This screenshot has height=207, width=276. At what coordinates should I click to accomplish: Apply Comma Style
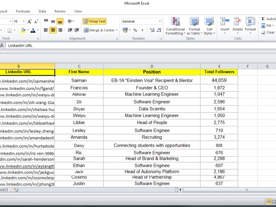tap(142, 30)
